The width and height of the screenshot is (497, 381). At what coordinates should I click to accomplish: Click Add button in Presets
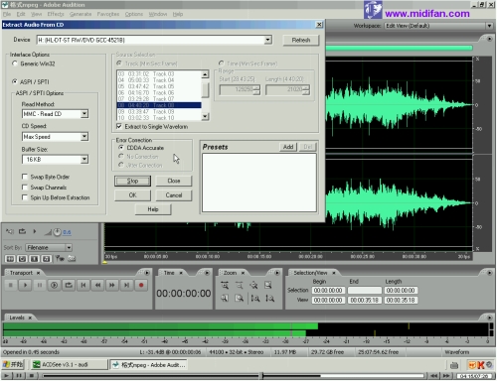coord(288,147)
